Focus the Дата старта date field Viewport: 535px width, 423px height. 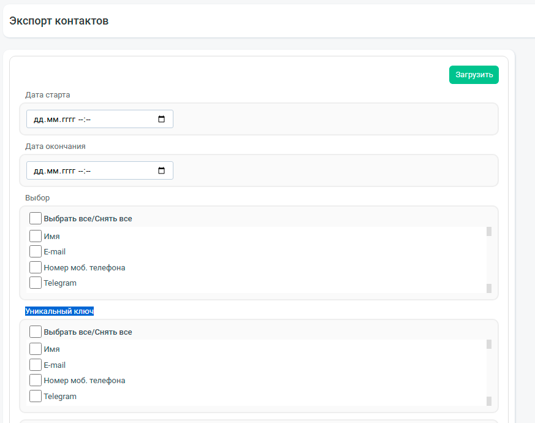pos(100,119)
